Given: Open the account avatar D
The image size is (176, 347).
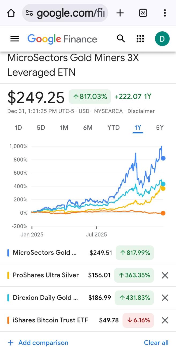Looking at the screenshot, I should (162, 39).
